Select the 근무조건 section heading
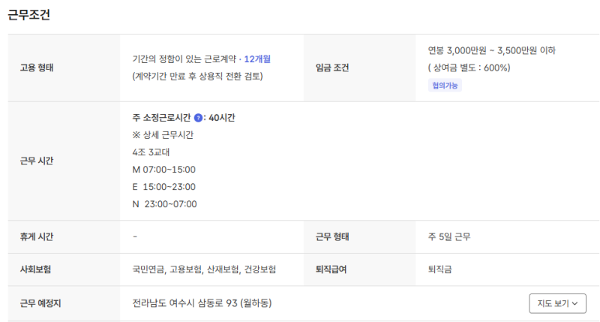600x322 pixels. coord(29,15)
